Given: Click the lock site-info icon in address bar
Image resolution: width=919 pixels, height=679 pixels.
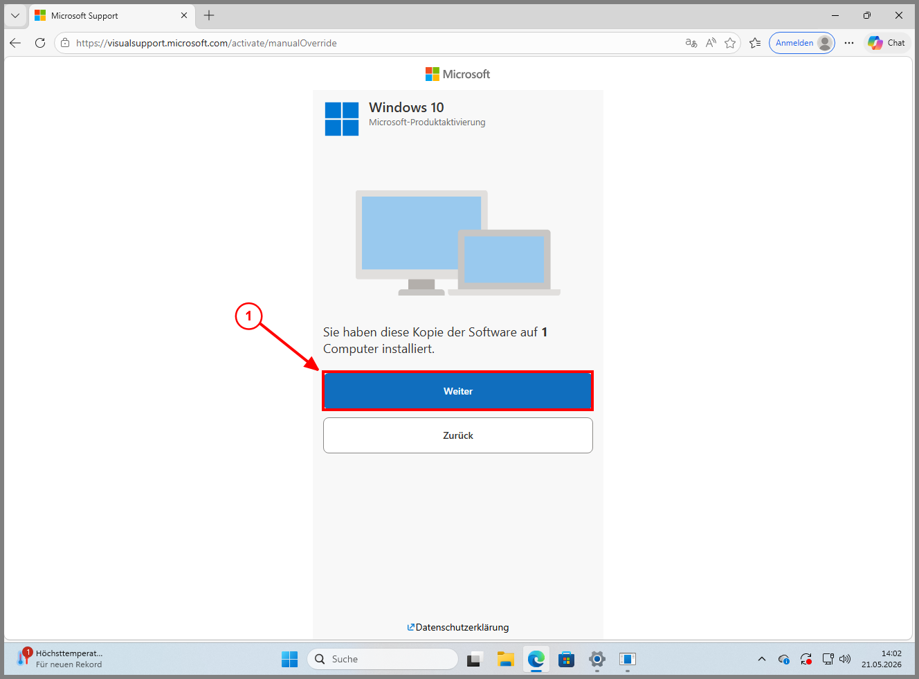Looking at the screenshot, I should click(x=64, y=43).
